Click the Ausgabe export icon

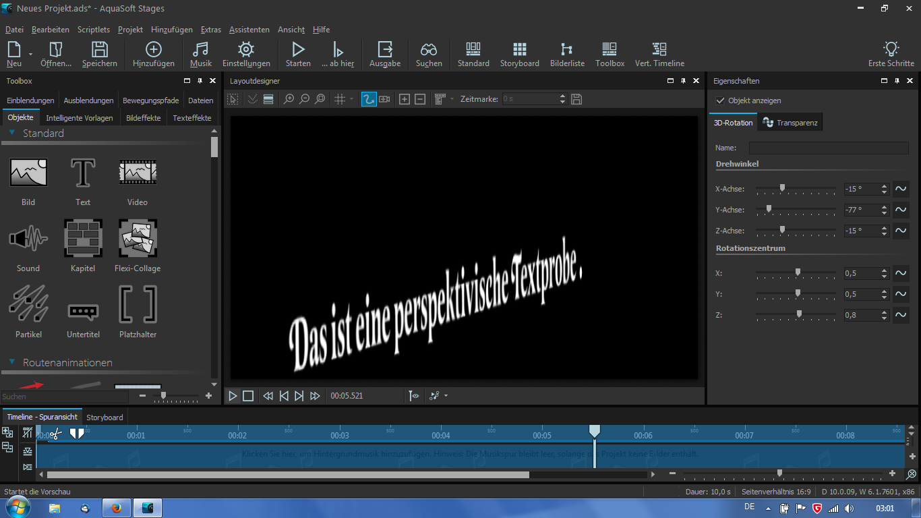tap(385, 54)
